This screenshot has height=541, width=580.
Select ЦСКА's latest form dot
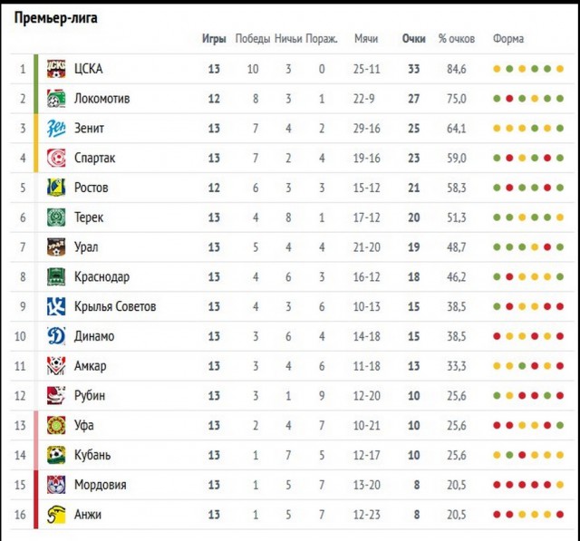coord(560,69)
